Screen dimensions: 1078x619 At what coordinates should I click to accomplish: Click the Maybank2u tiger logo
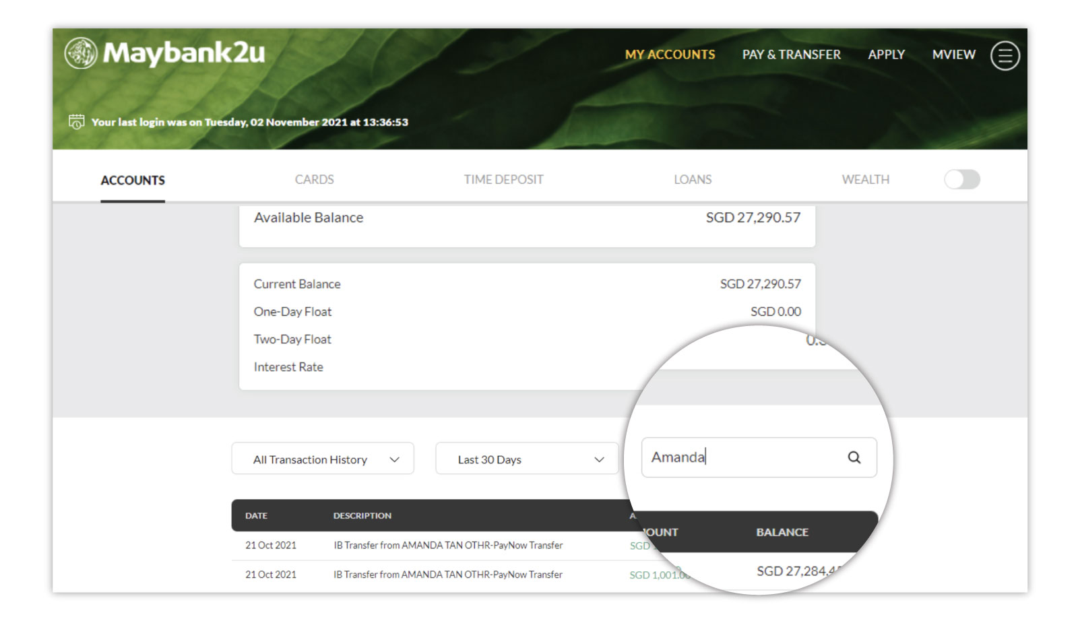81,53
